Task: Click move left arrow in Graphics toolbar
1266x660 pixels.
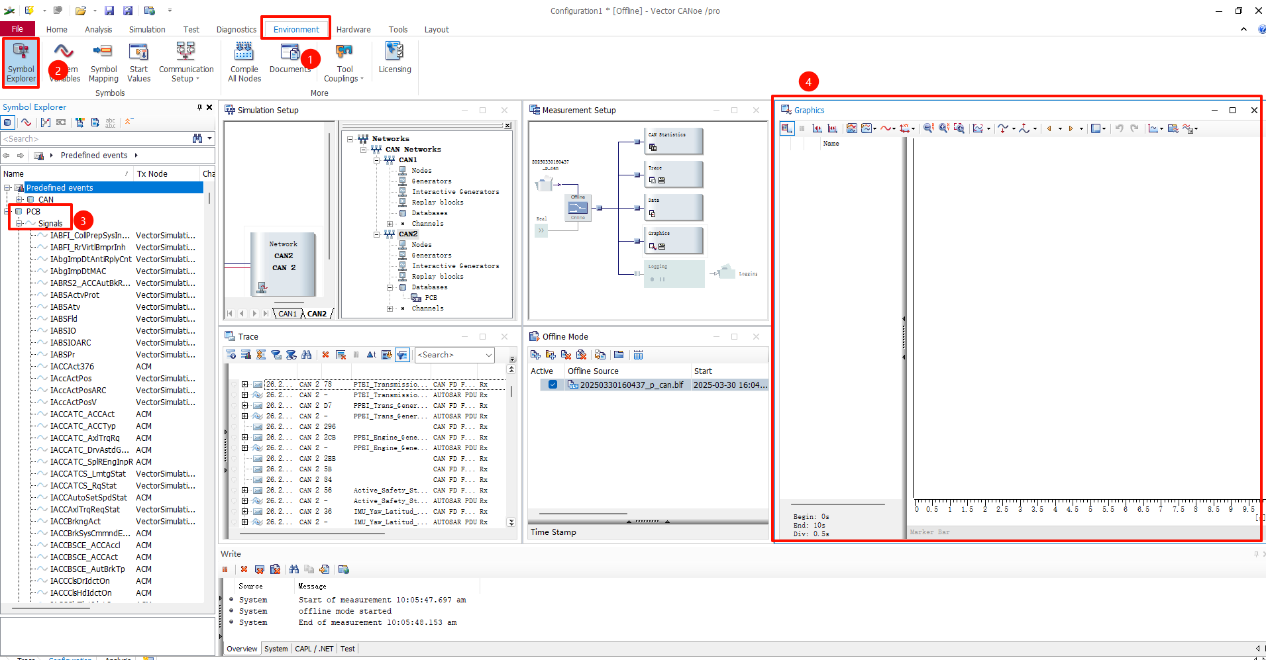Action: click(1049, 128)
